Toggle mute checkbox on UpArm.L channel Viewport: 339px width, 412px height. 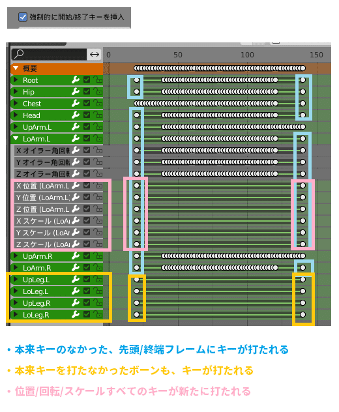coord(87,126)
